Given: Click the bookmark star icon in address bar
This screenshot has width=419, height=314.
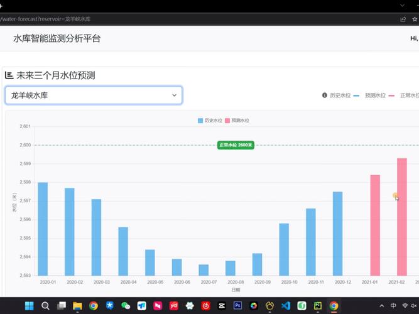Looking at the screenshot, I should coord(415,19).
